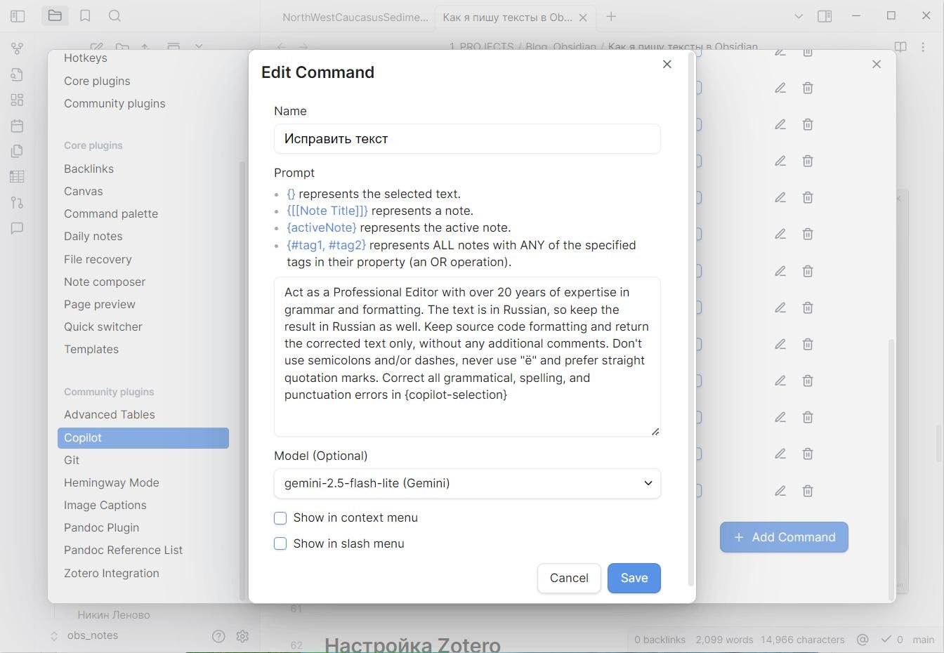Click the search magnifier icon

pyautogui.click(x=114, y=15)
